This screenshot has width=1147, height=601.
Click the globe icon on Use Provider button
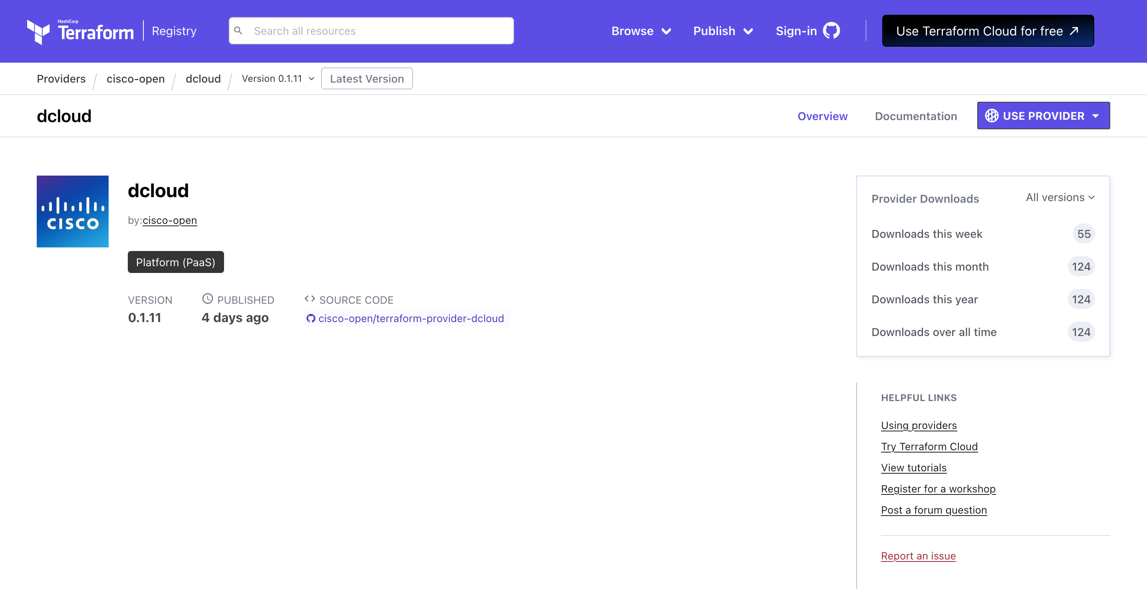(992, 116)
